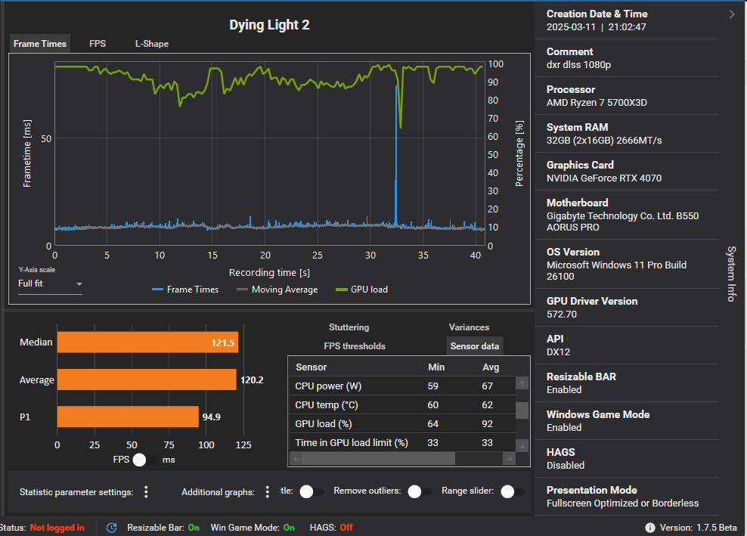Toggle the Remove outliers switch
Image resolution: width=747 pixels, height=536 pixels.
419,491
